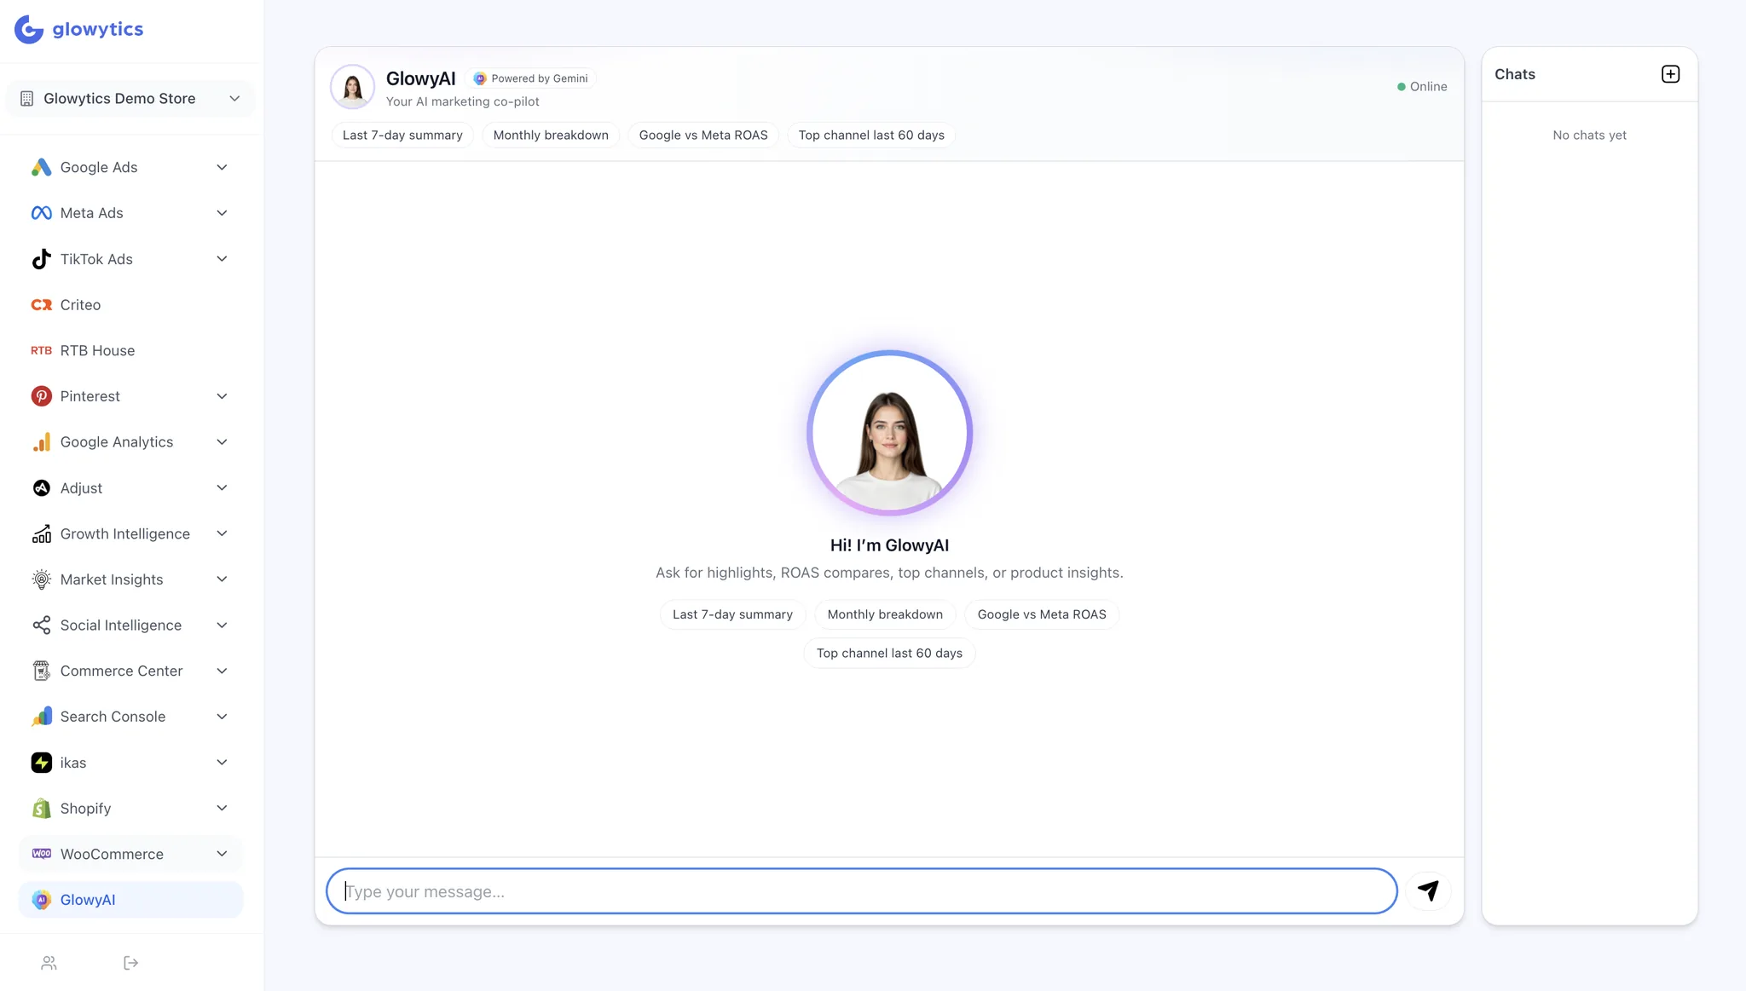
Task: Expand the Adjust chevron
Action: [222, 488]
